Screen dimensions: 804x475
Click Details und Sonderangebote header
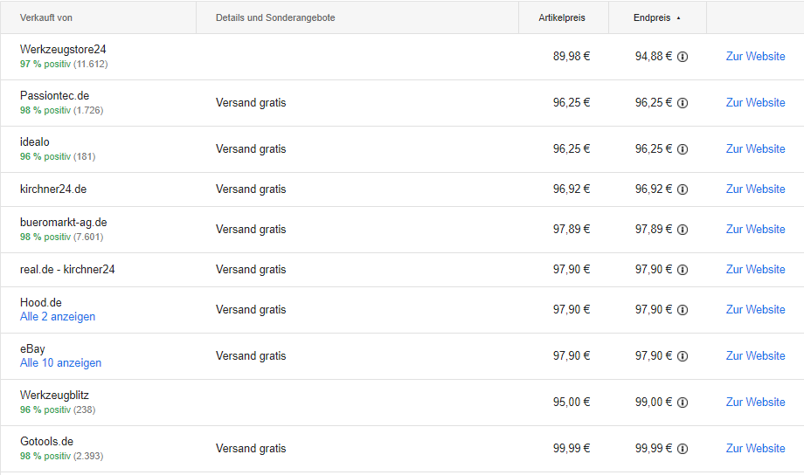(x=275, y=18)
